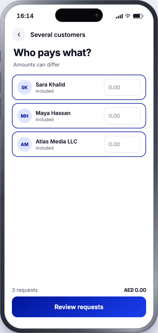This screenshot has height=333, width=158.
Task: Select the Sara Khalid name label
Action: tap(50, 85)
